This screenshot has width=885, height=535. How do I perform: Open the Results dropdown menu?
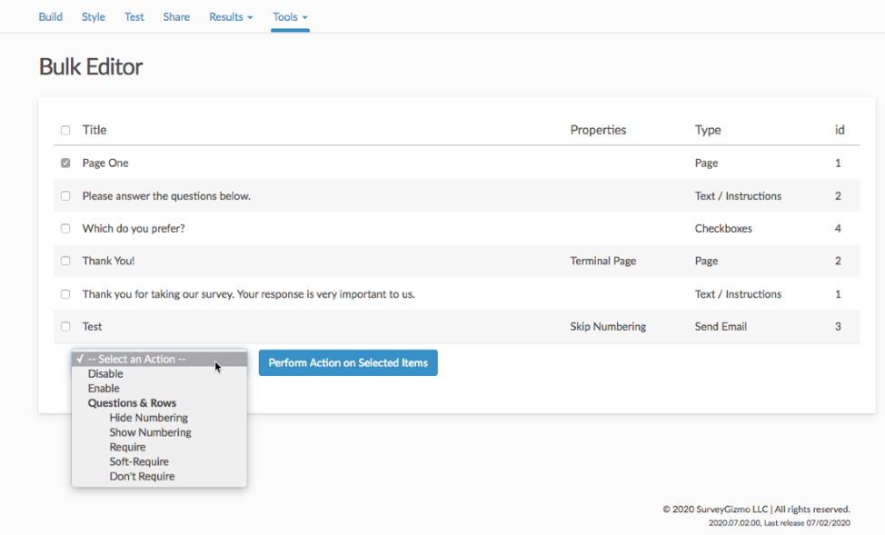(x=230, y=17)
